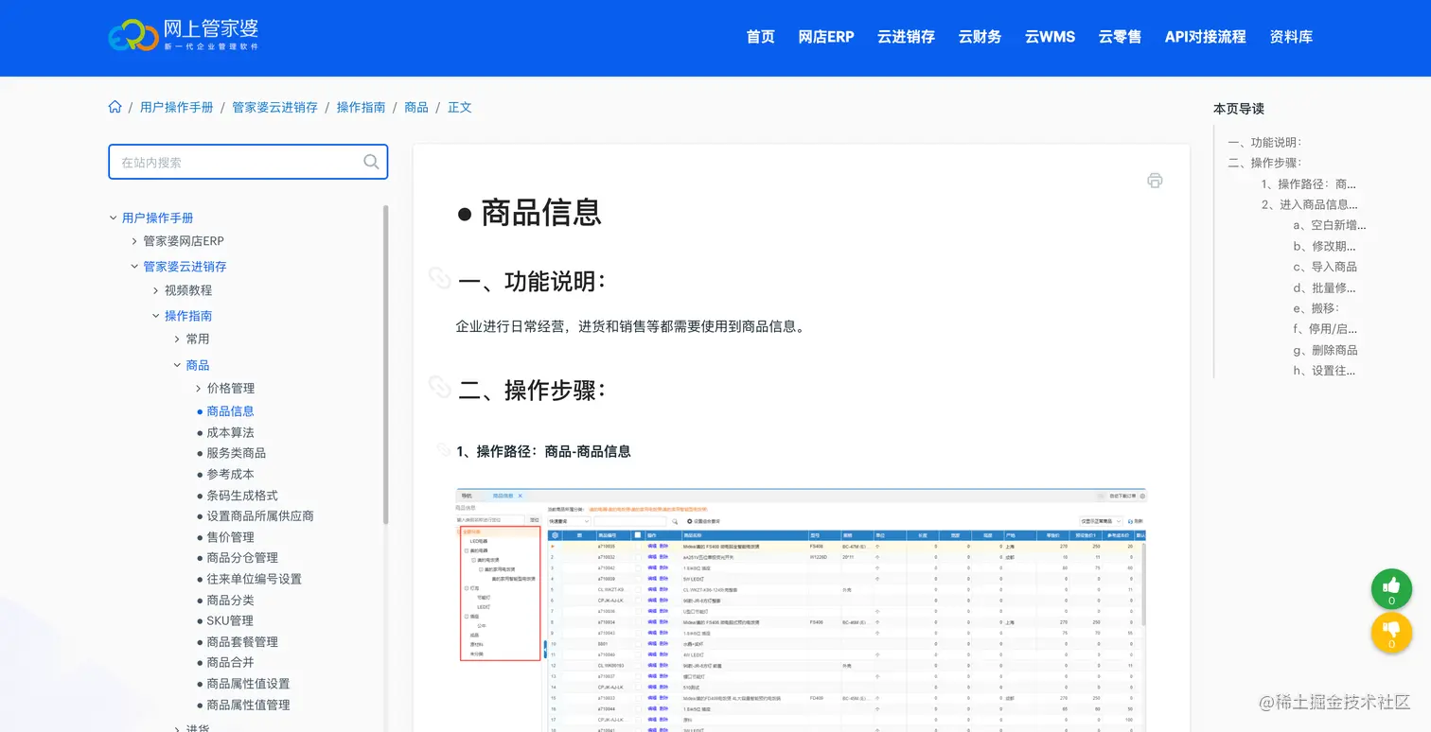The image size is (1431, 732).
Task: Expand the 常用 tree node
Action: (x=177, y=339)
